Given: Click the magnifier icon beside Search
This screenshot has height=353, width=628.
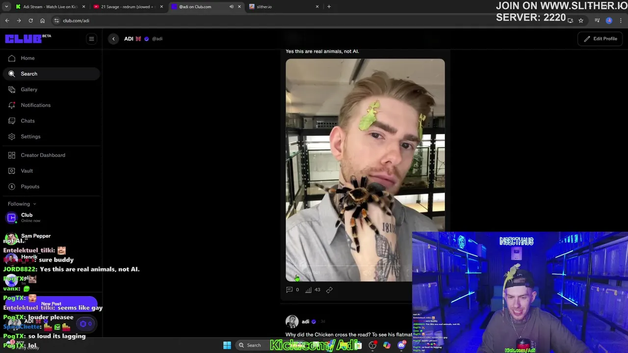Looking at the screenshot, I should [x=12, y=74].
